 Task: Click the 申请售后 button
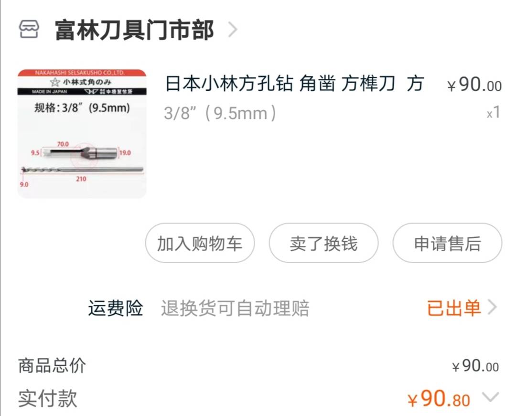click(x=447, y=243)
